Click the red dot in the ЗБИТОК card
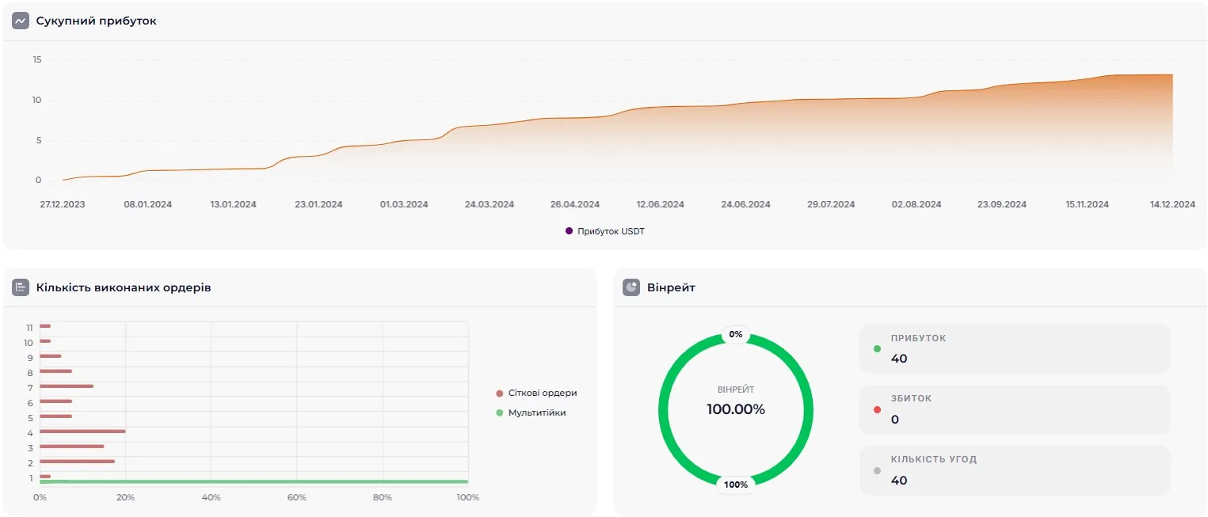Screen dimensions: 1208x517 coord(877,409)
